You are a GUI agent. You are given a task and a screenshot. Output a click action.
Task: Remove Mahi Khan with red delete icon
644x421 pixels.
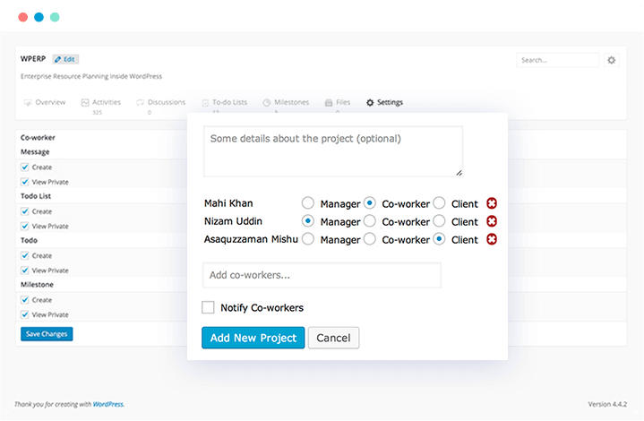pos(492,203)
